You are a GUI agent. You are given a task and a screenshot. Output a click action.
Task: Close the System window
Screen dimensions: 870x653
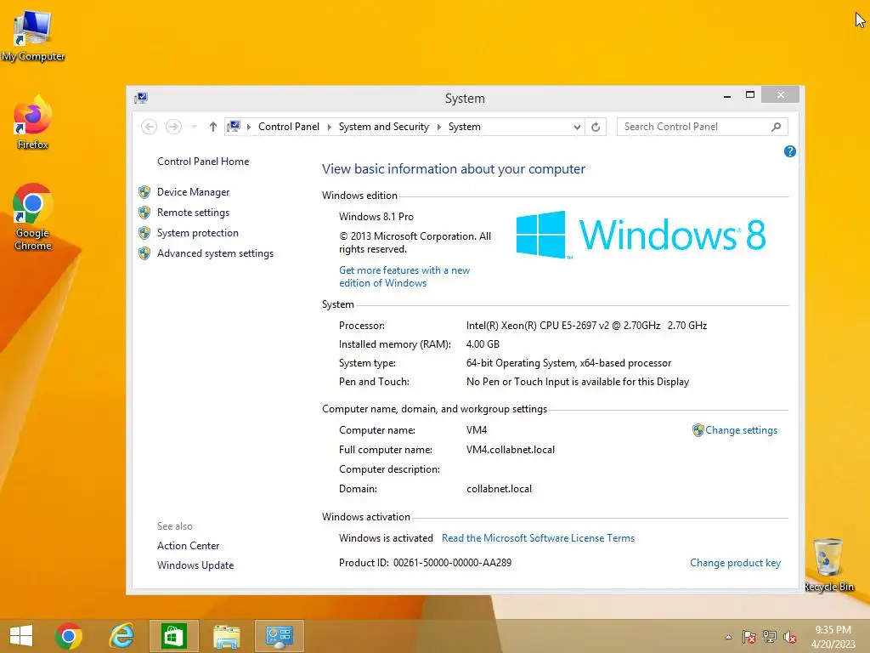point(781,95)
